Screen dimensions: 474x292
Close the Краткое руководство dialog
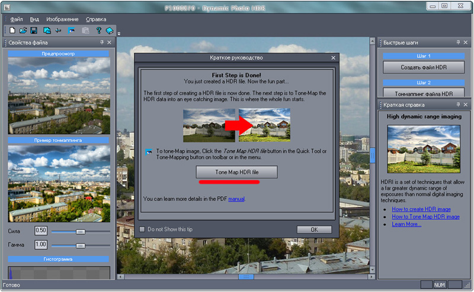333,57
